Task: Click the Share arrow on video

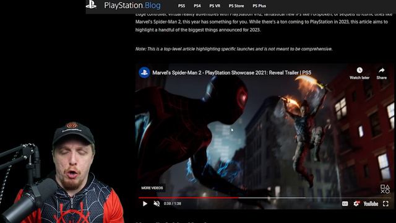Action: coord(381,73)
